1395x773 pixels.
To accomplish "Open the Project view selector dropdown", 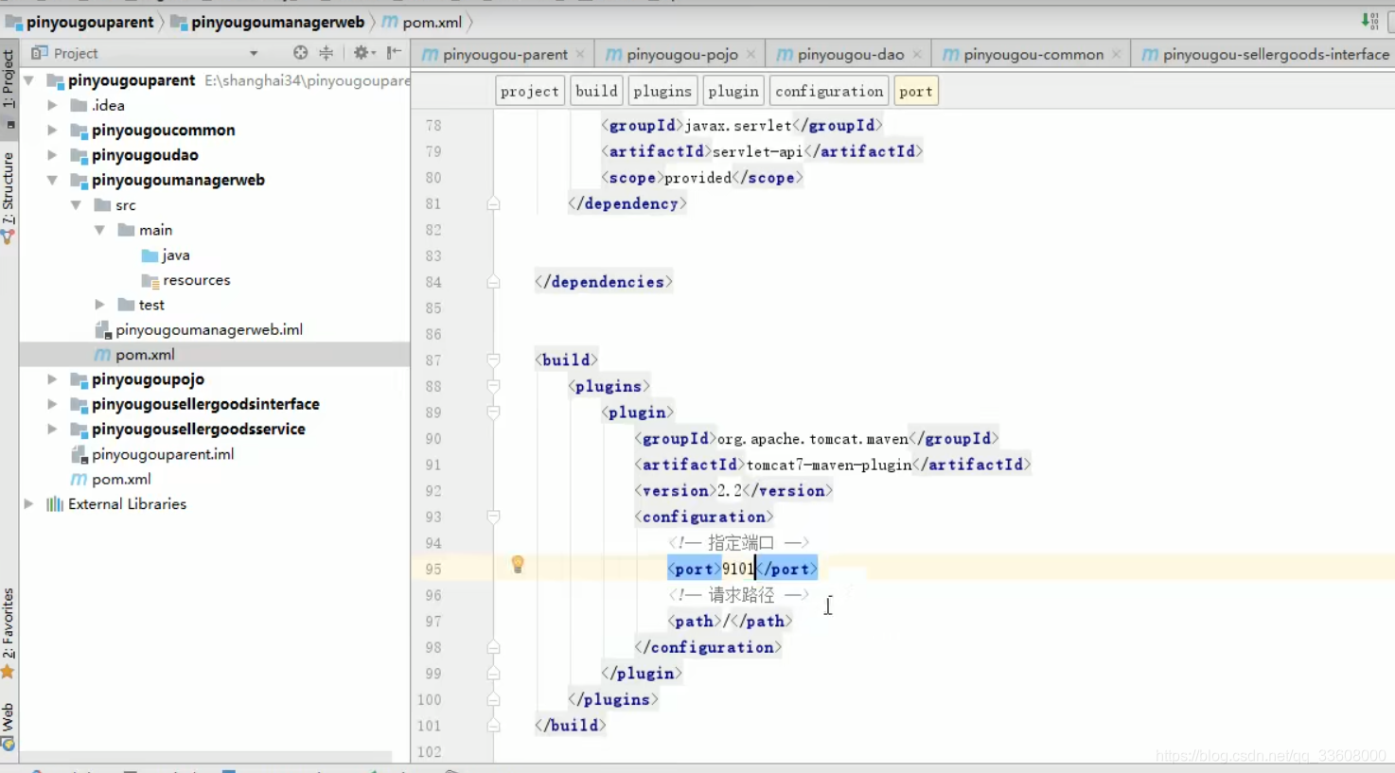I will pyautogui.click(x=254, y=54).
